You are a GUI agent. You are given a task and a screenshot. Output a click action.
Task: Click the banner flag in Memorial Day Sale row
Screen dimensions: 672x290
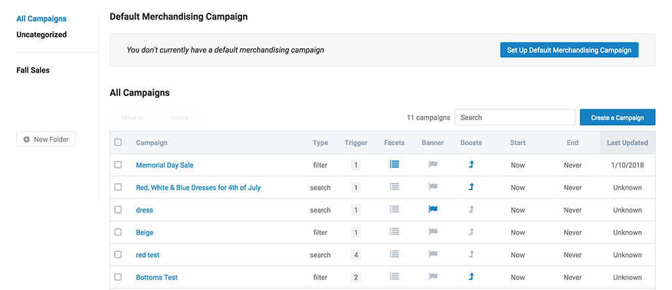coord(433,164)
